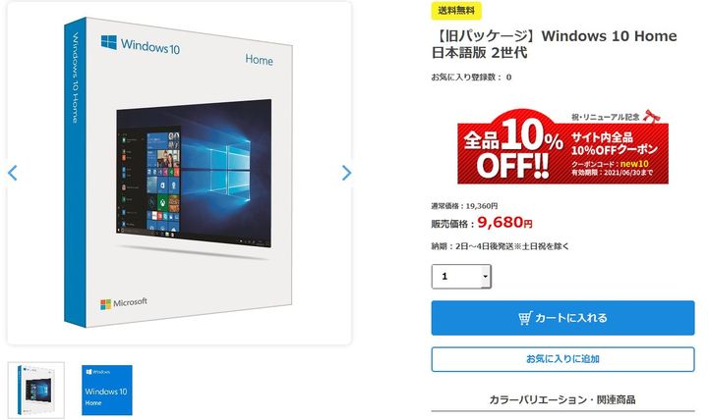This screenshot has height=420, width=708.
Task: Click the Microsoft logo on the product box
Action: point(124,303)
